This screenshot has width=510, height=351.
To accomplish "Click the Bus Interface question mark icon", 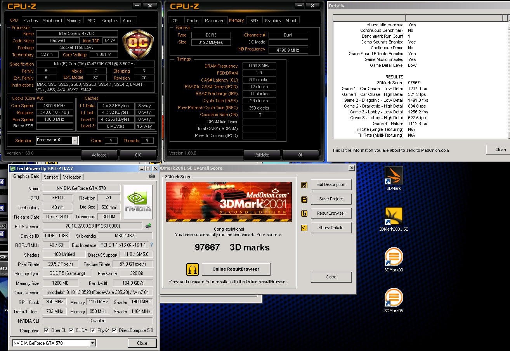I will pos(151,245).
